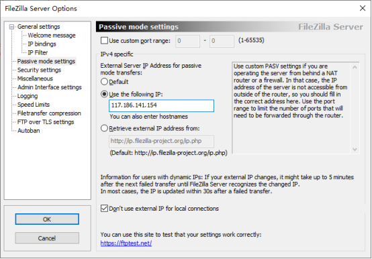Click the 'You can also enter hostnames' hint
Viewport: 372px width, 259px height.
(149, 117)
